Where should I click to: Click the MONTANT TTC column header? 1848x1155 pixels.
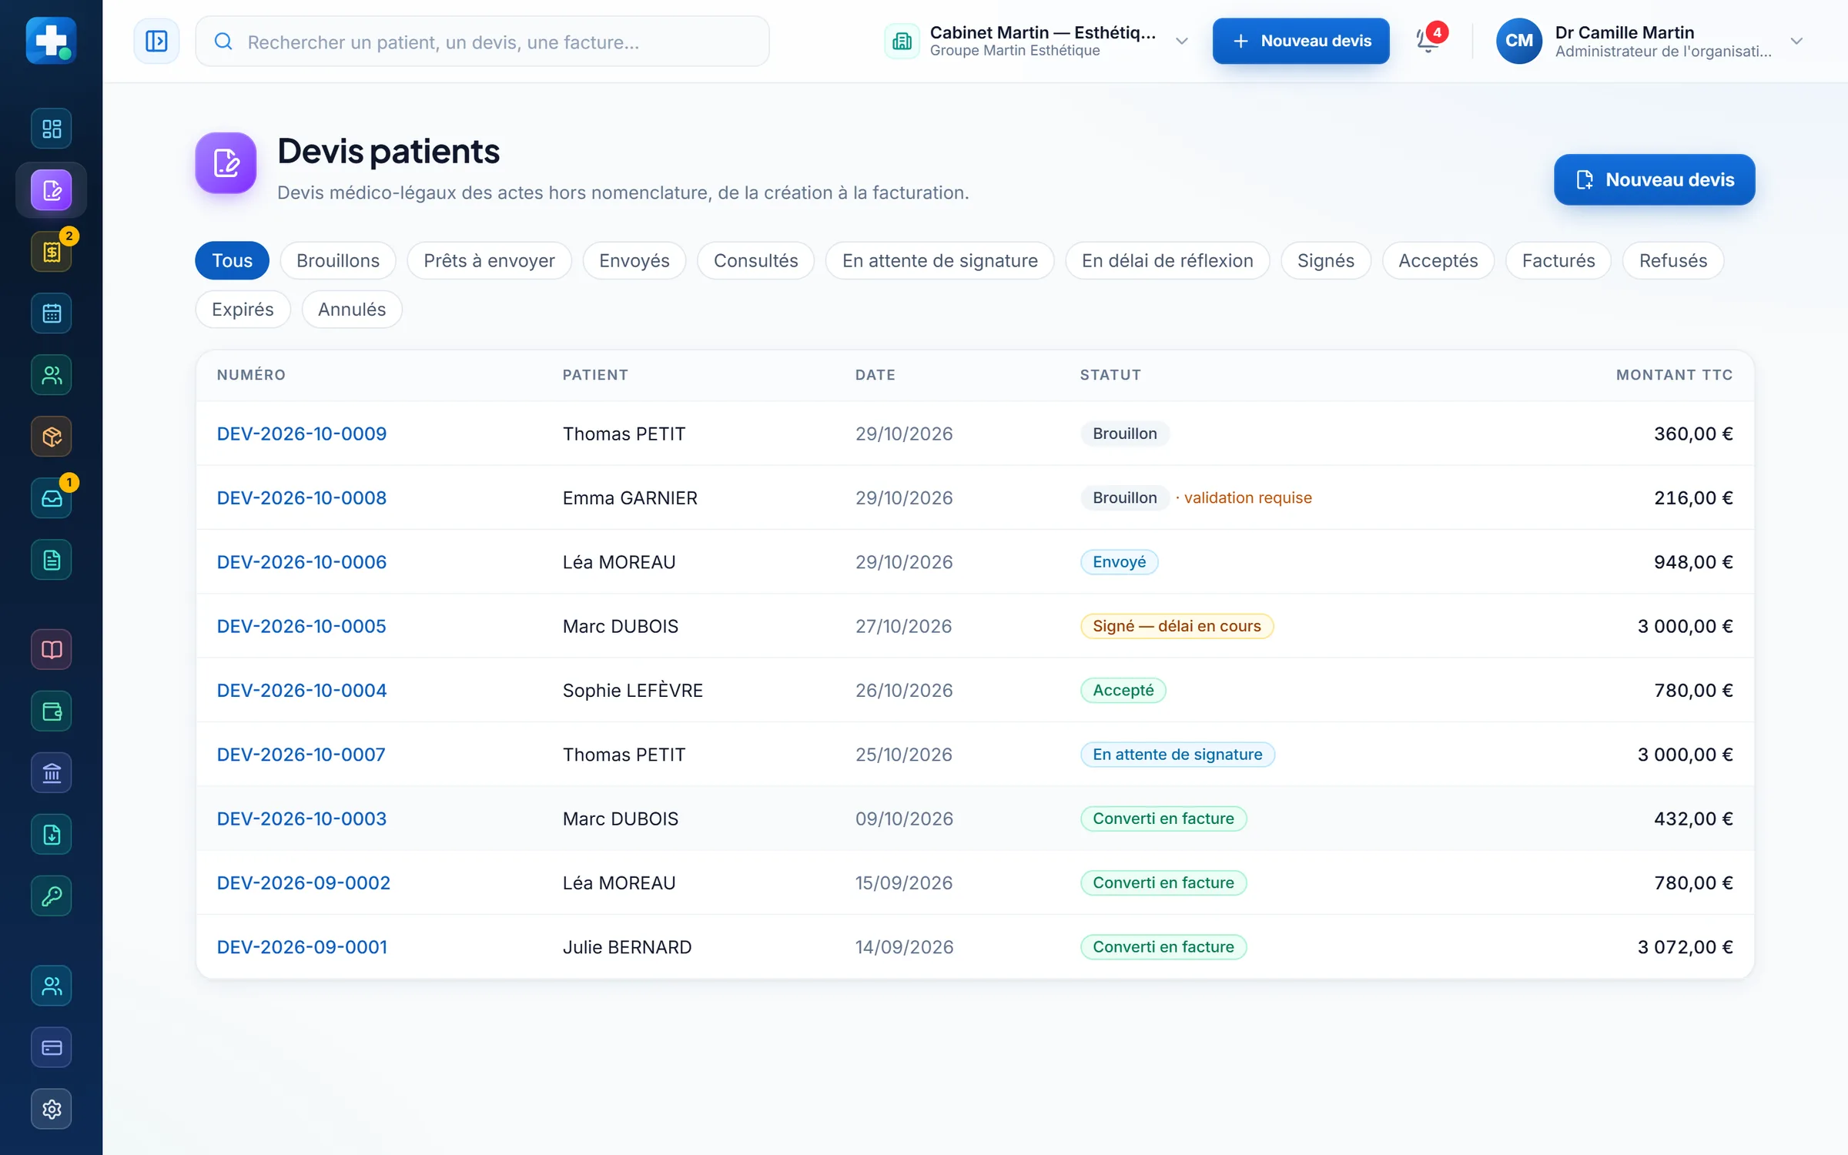pos(1674,375)
